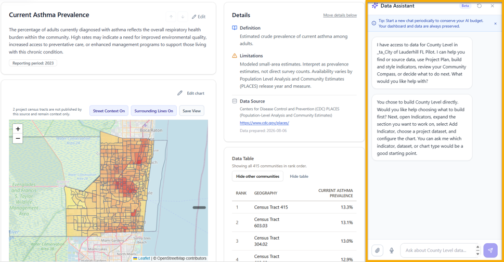Click the Beta badge in Data Assistant
The image size is (504, 262).
point(465,6)
